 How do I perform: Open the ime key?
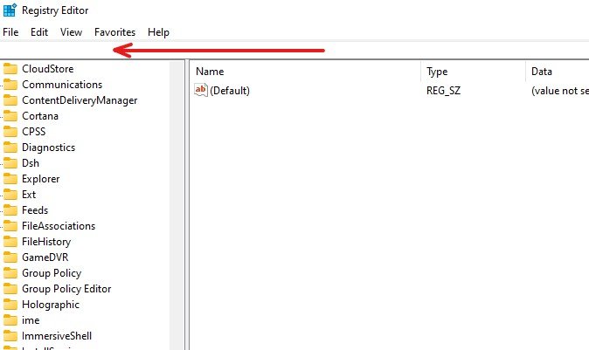pyautogui.click(x=31, y=320)
